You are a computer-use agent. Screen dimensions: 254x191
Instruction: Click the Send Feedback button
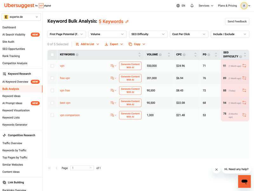click(x=237, y=22)
